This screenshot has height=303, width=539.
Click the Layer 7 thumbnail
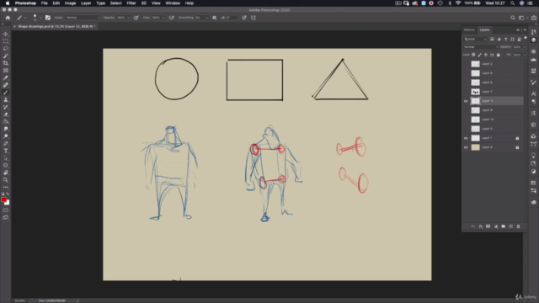[x=475, y=92]
